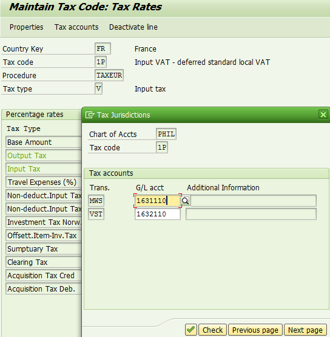The image size is (330, 337).
Task: Select the Output Tax row
Action: point(44,155)
